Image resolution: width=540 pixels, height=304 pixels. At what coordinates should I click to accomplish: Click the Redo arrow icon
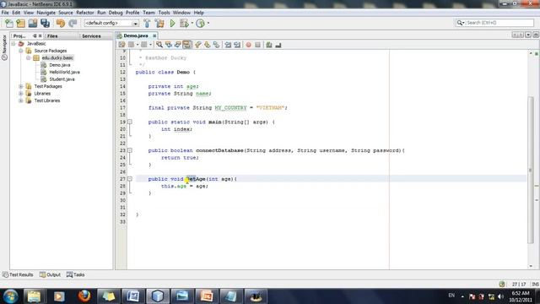coord(73,23)
